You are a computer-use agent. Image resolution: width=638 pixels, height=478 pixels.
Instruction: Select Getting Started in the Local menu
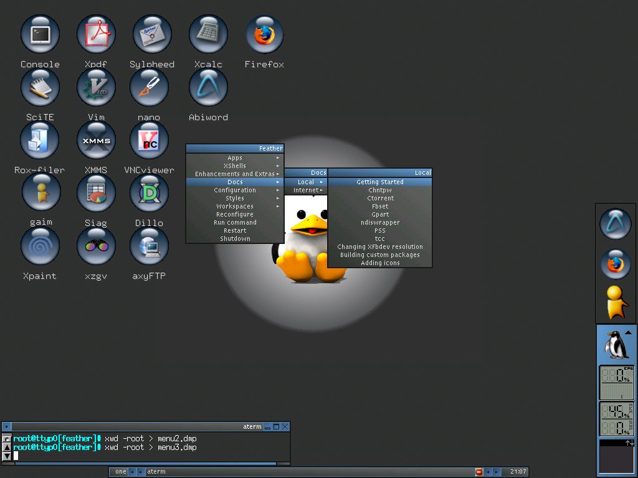[x=380, y=182]
